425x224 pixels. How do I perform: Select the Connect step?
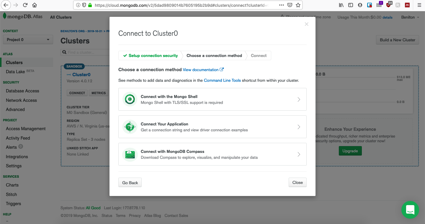[259, 55]
